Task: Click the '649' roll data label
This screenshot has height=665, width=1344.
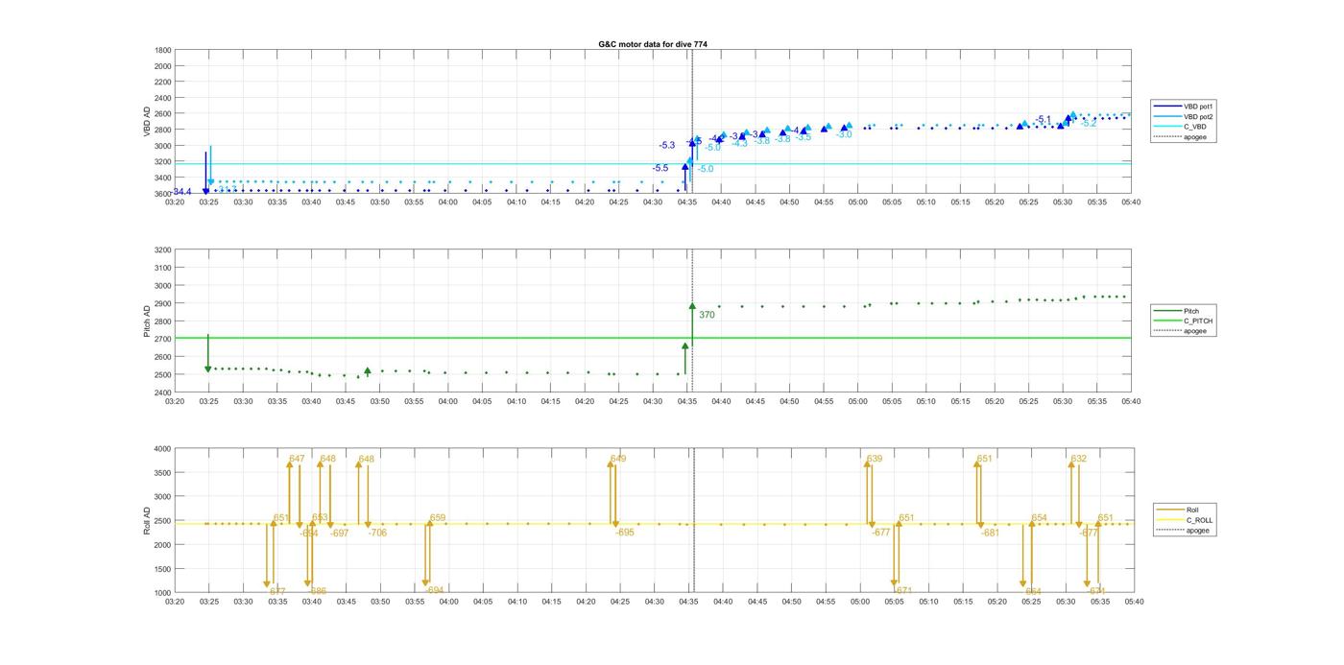Action: point(618,459)
